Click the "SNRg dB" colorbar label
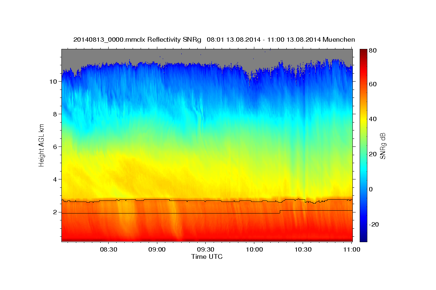This screenshot has width=436, height=290. pos(382,146)
